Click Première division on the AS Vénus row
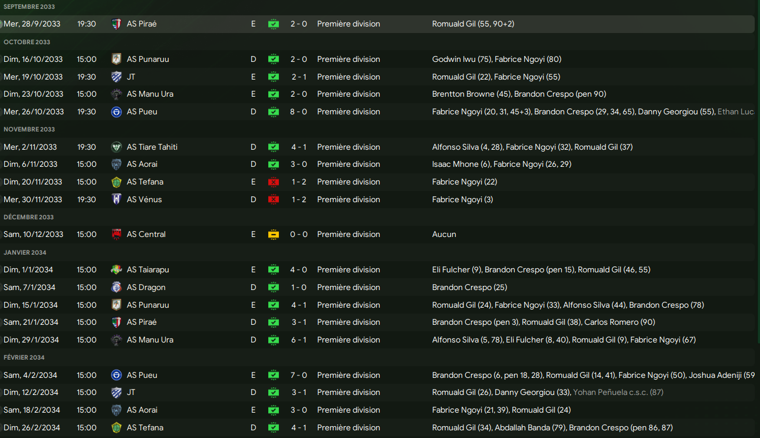 pyautogui.click(x=348, y=199)
